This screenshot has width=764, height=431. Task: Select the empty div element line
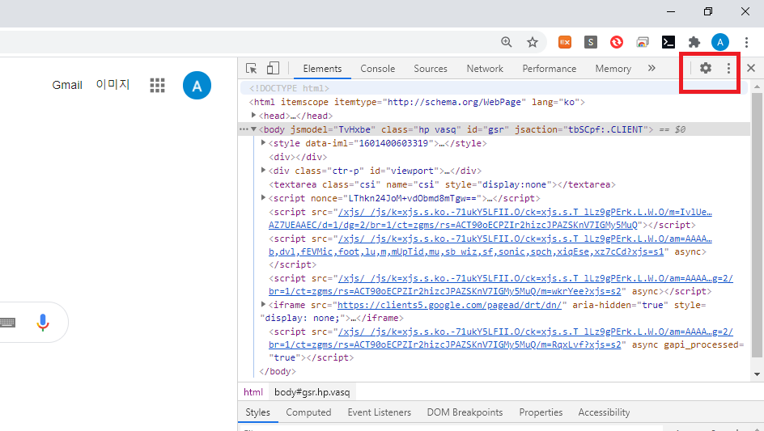point(298,158)
